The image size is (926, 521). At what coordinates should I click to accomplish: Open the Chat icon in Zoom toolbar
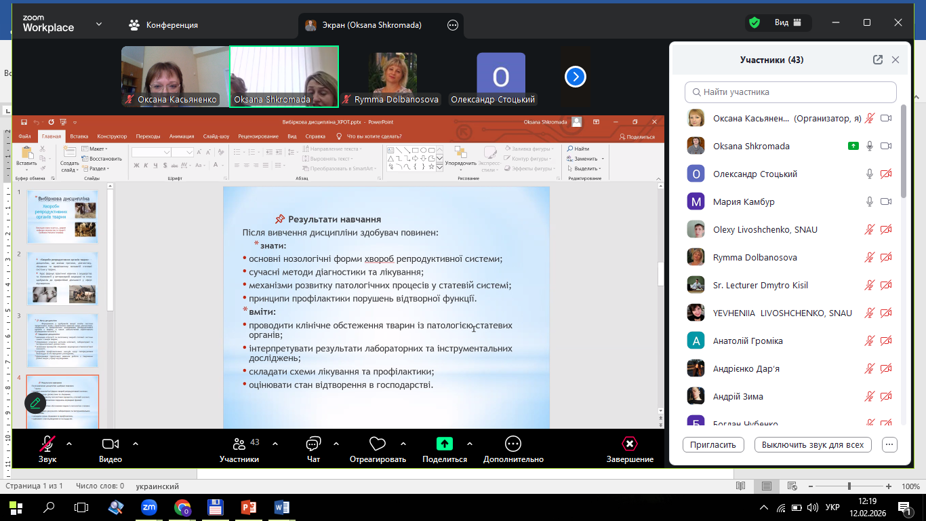(313, 445)
